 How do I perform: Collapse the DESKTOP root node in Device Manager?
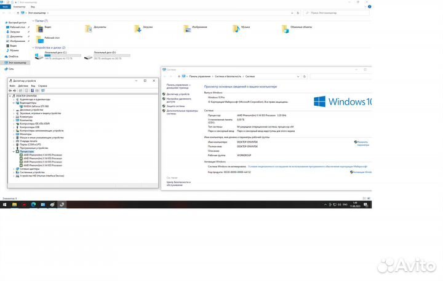10,96
